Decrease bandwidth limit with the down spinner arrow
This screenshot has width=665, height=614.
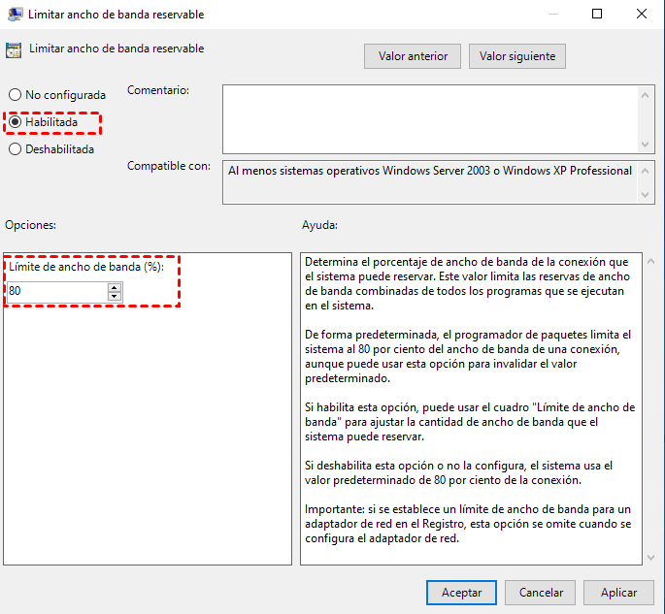115,296
